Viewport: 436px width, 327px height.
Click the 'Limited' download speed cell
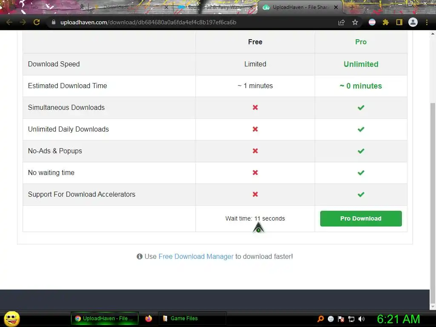(255, 64)
